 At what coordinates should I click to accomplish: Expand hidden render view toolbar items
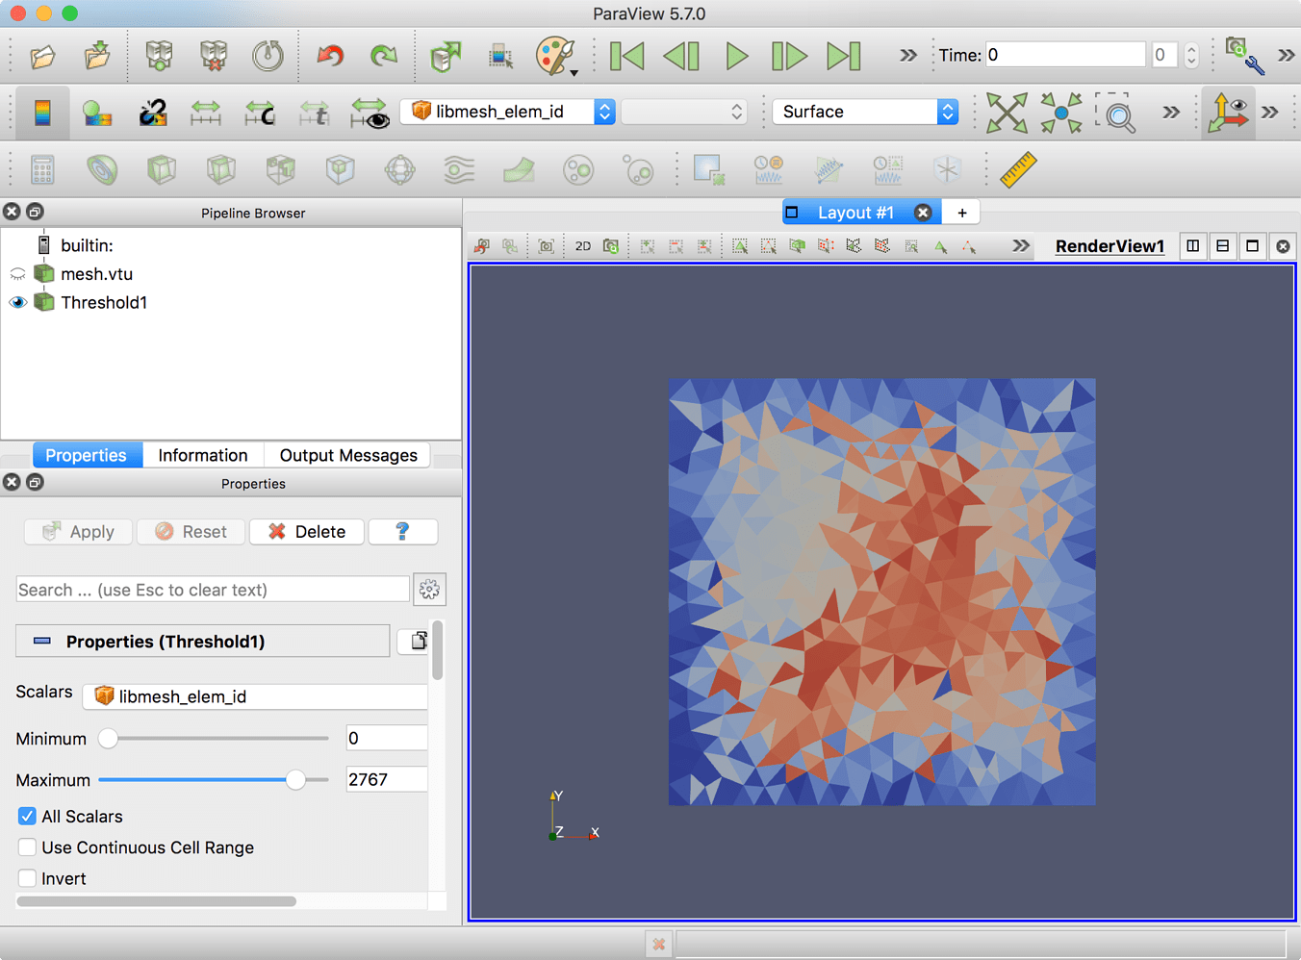click(x=1020, y=246)
